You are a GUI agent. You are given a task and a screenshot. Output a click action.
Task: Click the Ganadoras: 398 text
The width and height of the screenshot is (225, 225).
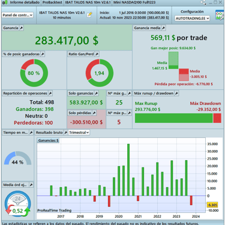pyautogui.click(x=35, y=109)
